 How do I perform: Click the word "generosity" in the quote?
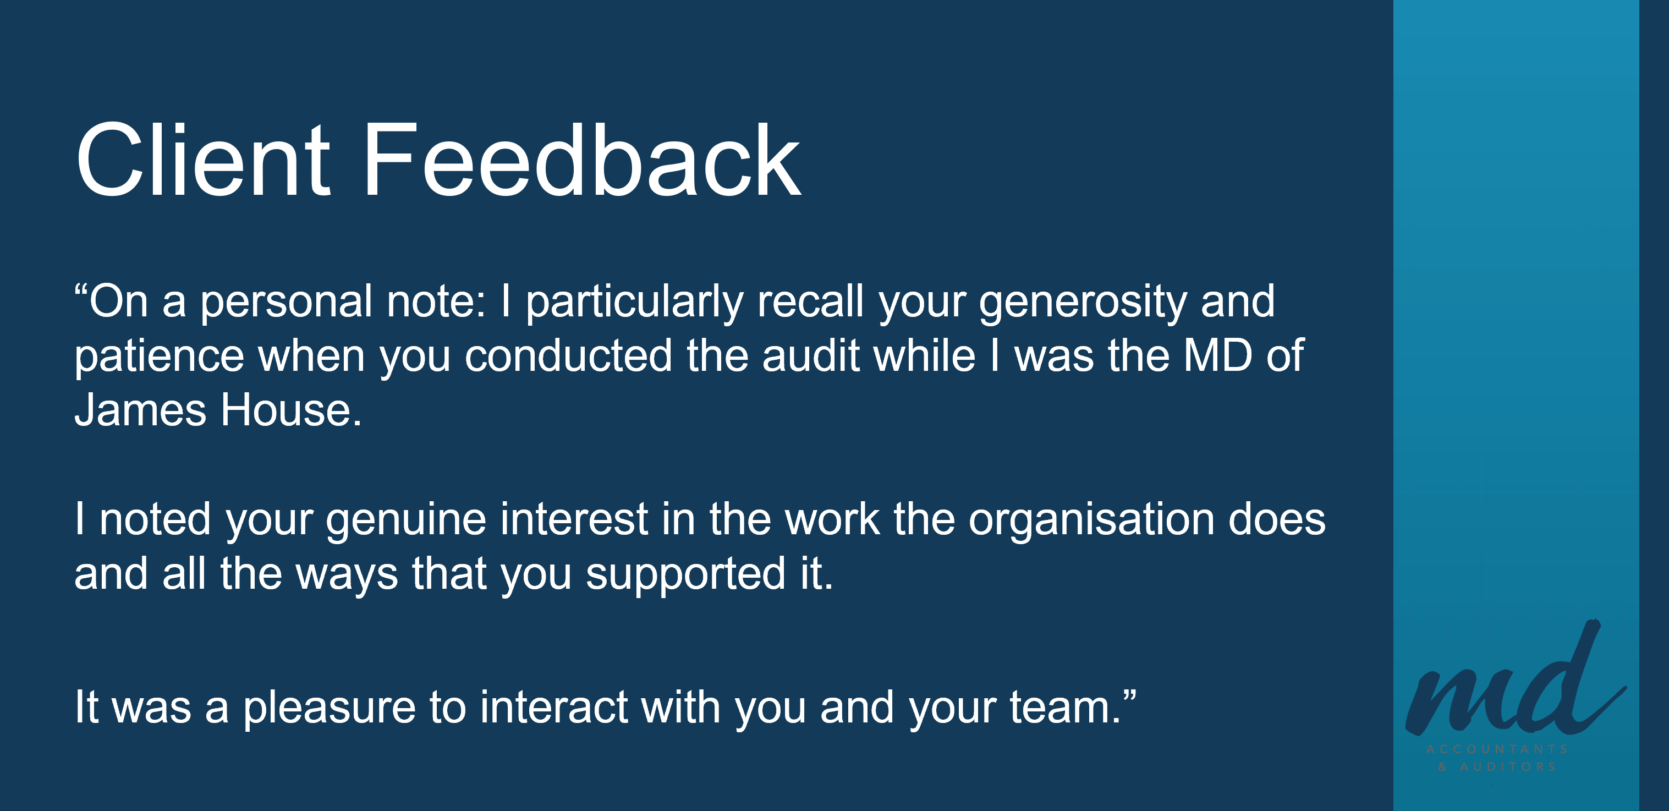[x=1082, y=302]
